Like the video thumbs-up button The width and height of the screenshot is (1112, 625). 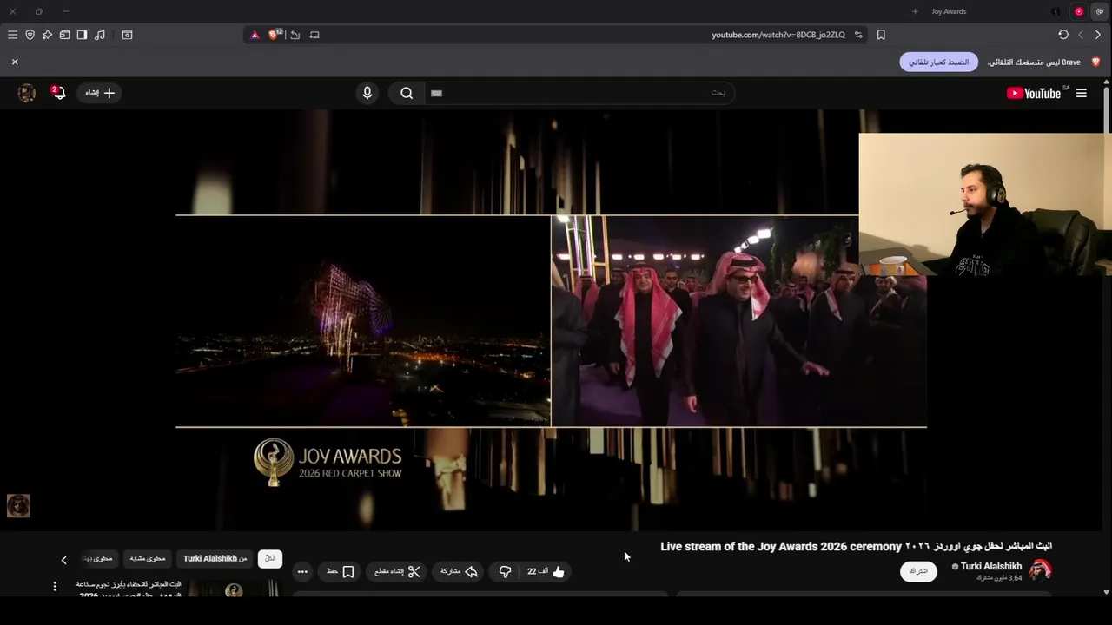pos(546,571)
